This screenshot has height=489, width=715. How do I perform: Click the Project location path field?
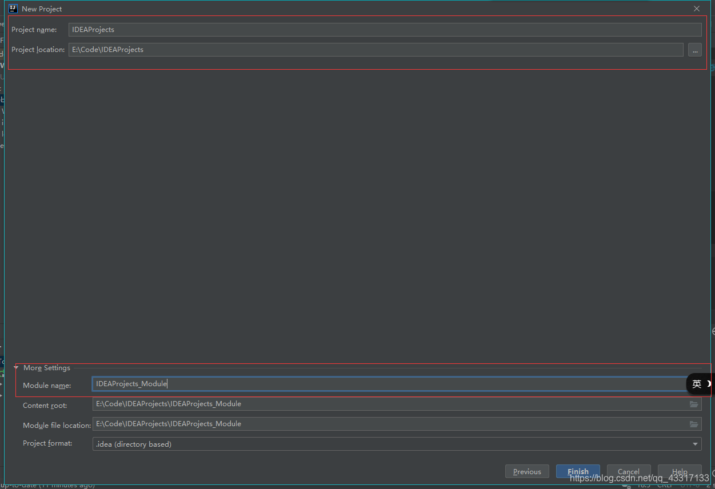pos(376,50)
